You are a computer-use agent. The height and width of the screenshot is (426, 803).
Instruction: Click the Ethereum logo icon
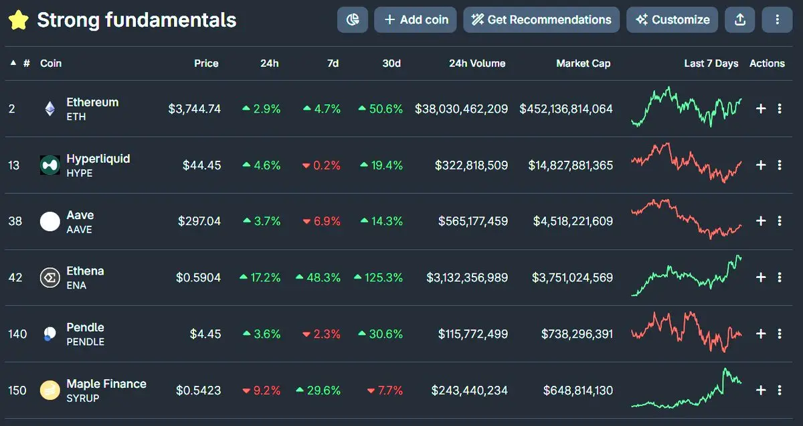pyautogui.click(x=50, y=109)
